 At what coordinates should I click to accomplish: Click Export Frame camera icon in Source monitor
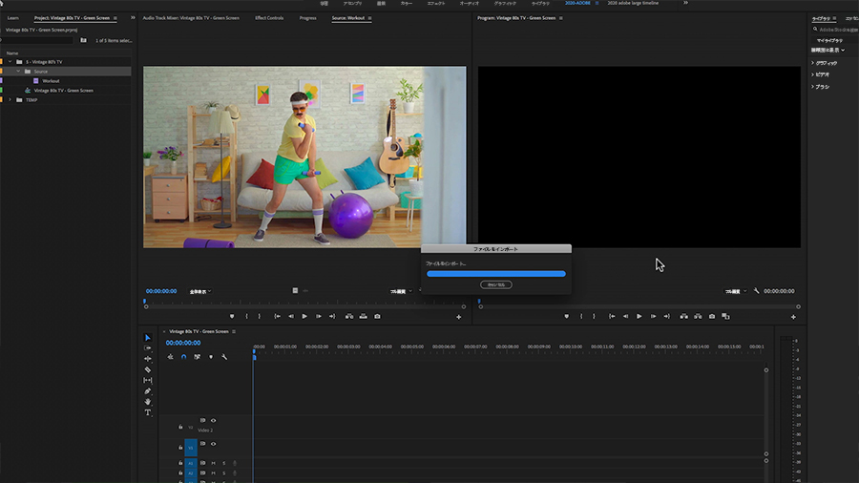pos(377,317)
